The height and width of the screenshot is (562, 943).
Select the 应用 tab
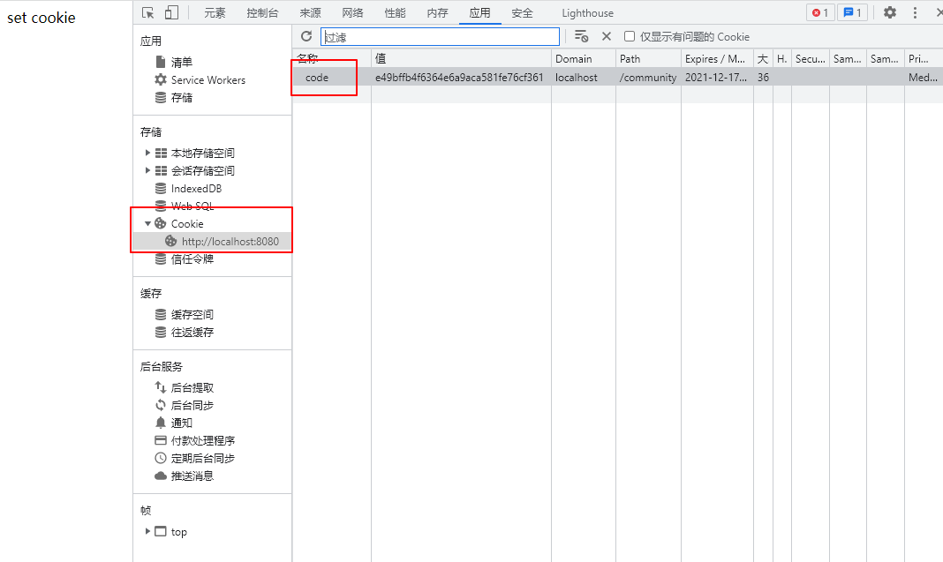(480, 12)
